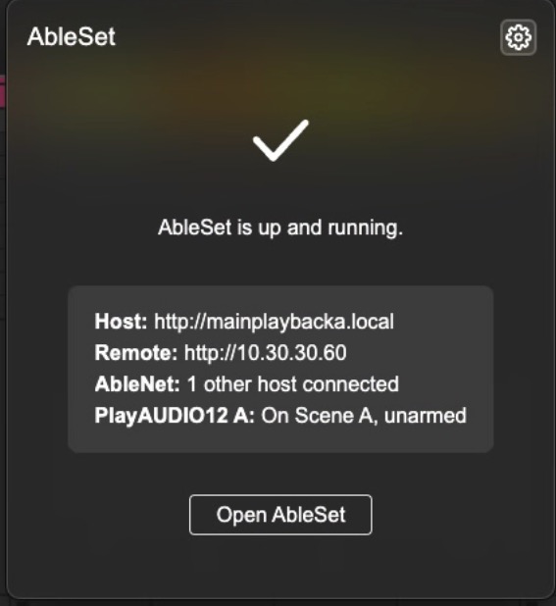Click the bold Host label
This screenshot has width=556, height=606.
pyautogui.click(x=121, y=322)
